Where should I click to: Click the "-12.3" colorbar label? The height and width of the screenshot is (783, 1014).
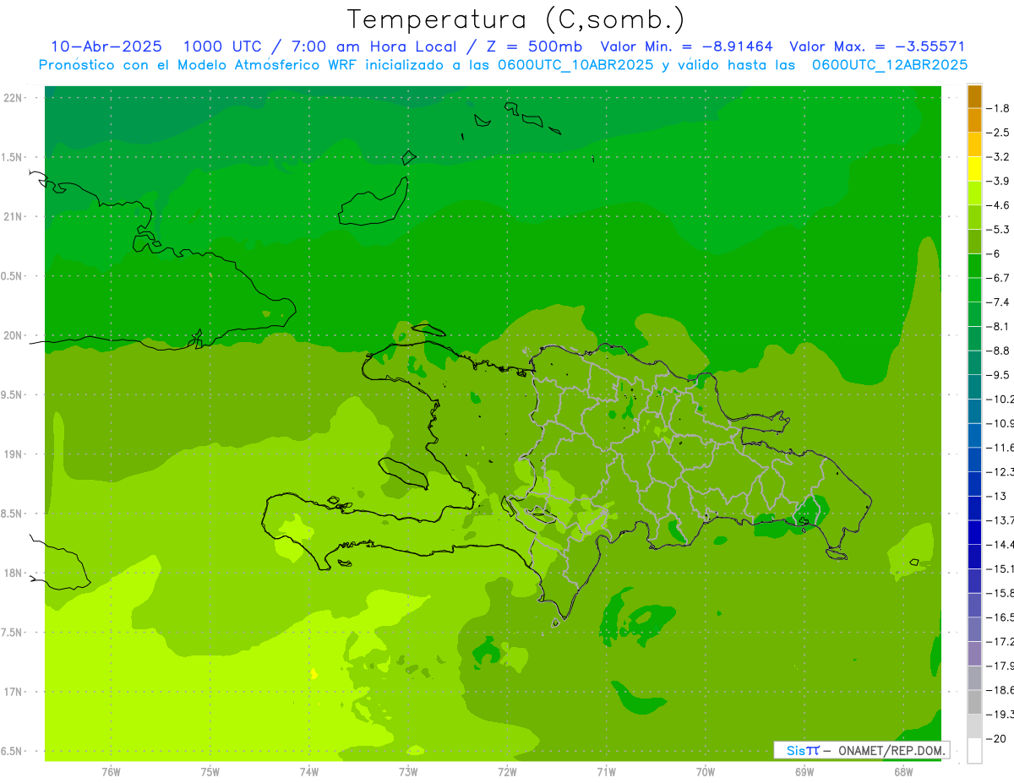click(1000, 471)
